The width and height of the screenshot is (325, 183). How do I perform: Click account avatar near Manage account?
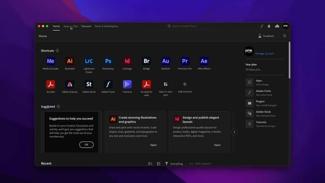[x=249, y=51]
